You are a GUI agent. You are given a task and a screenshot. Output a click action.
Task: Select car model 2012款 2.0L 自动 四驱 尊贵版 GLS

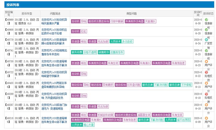[x=27, y=22]
